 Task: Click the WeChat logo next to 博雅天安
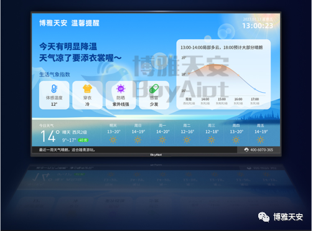(x=264, y=217)
